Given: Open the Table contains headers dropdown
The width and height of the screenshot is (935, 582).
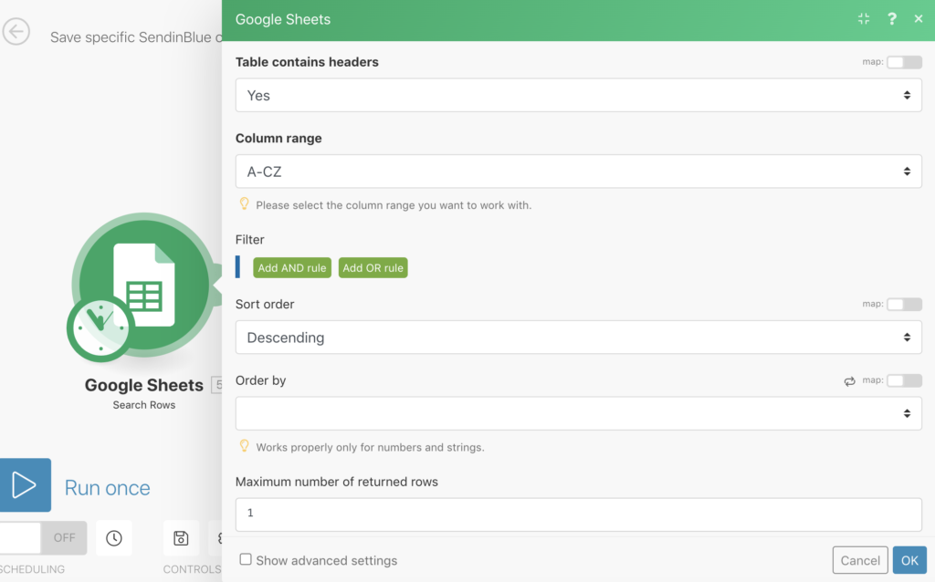Looking at the screenshot, I should coord(578,95).
